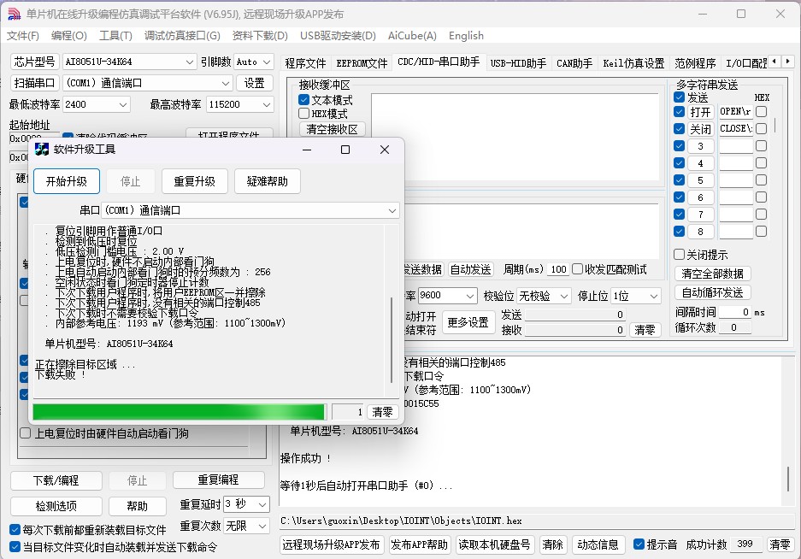
Task: Close the software upgrade tool dialog
Action: click(385, 150)
